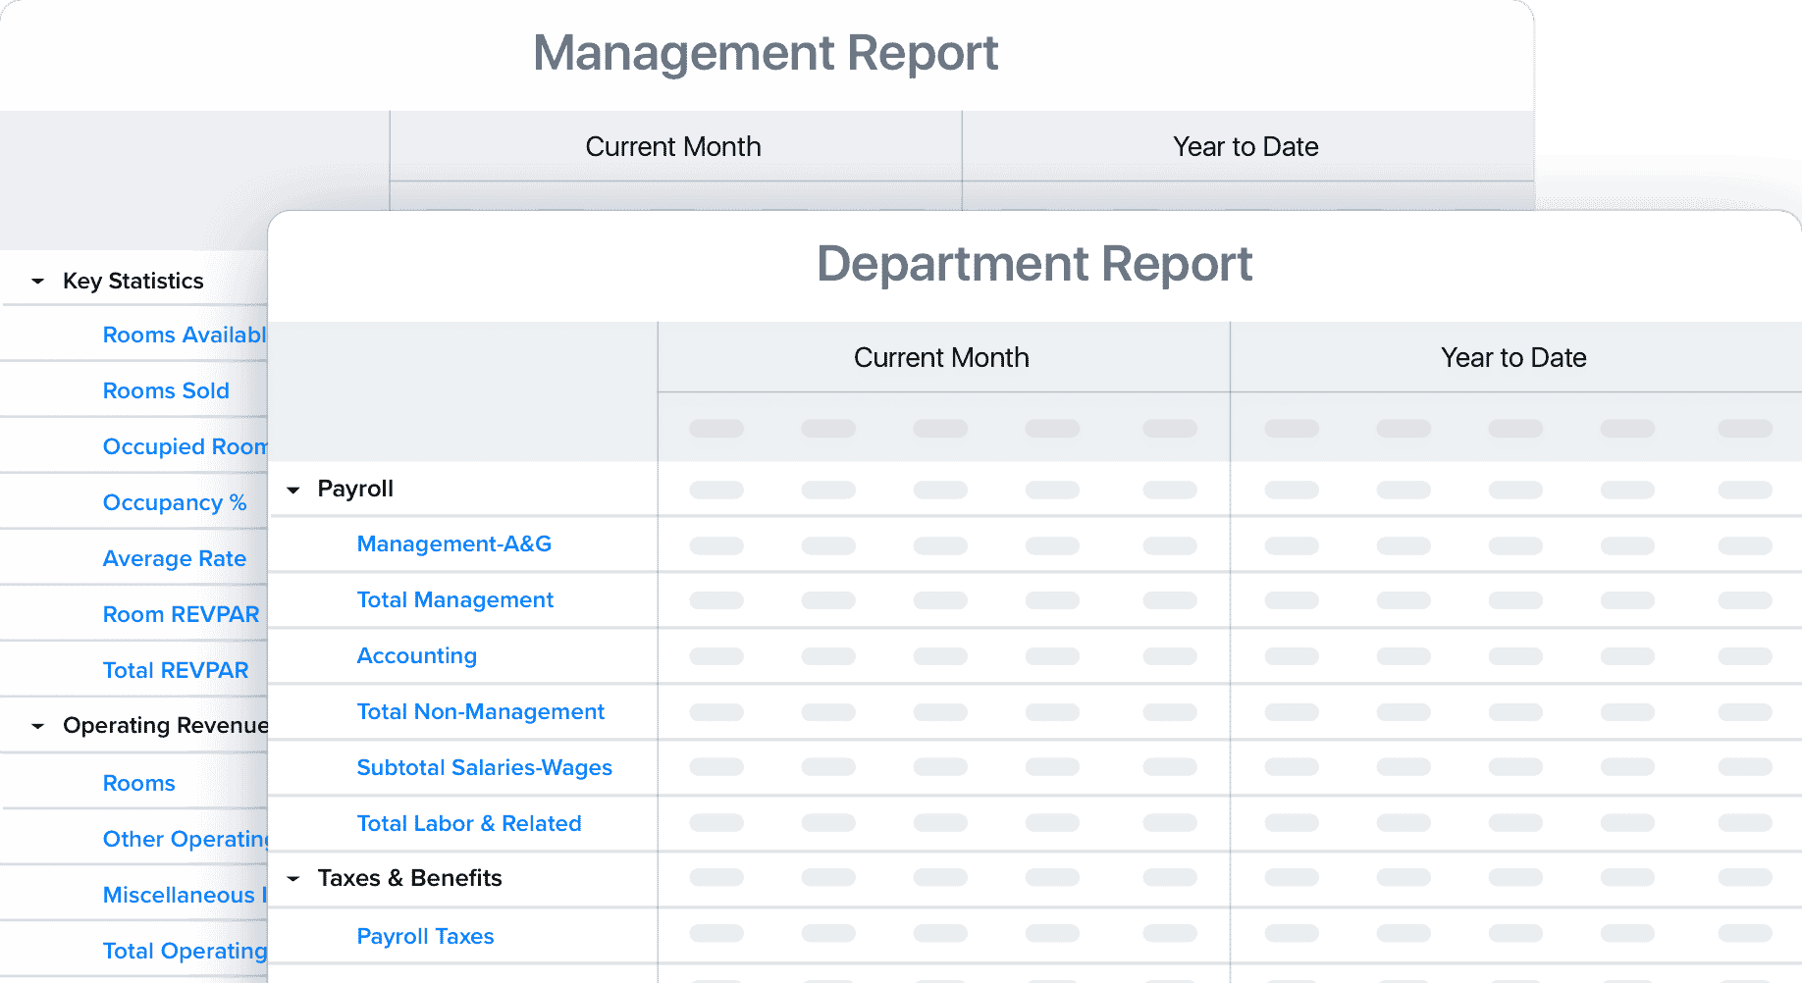
Task: Select Department Report Year to Date header
Action: 1514,357
